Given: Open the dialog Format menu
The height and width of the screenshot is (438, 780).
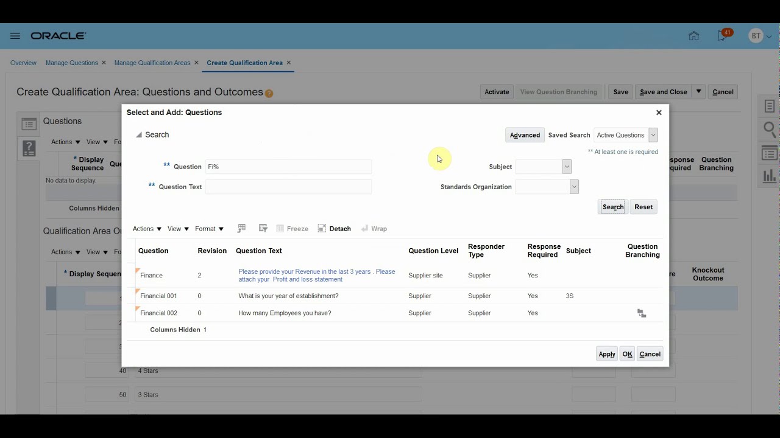Looking at the screenshot, I should click(x=209, y=229).
